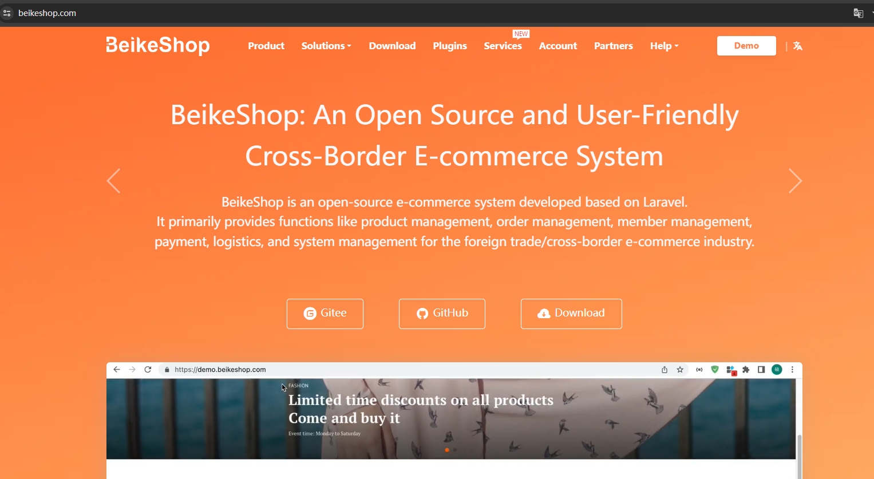Open the Plugins menu item
874x479 pixels.
(x=450, y=46)
